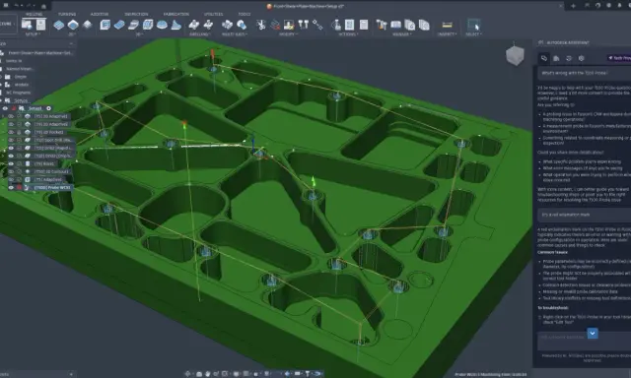Click the second icon in the Setup group
The width and height of the screenshot is (631, 378).
40,25
